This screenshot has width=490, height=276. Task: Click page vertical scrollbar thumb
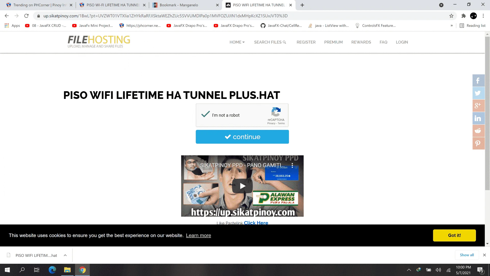(x=487, y=113)
